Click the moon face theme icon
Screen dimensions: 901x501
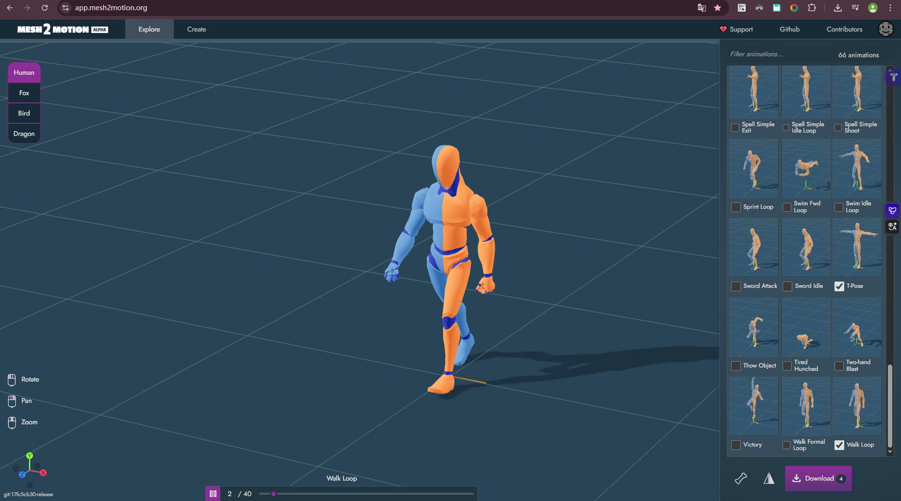[885, 29]
